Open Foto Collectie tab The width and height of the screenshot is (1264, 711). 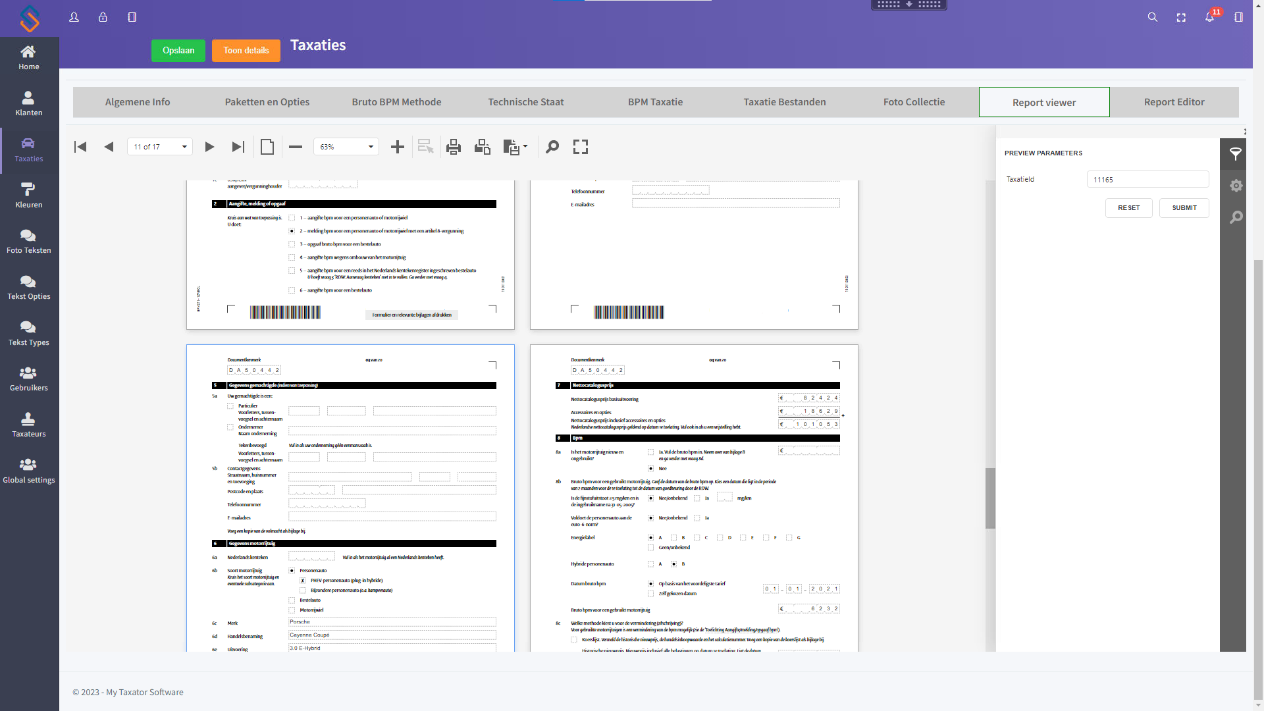[x=914, y=102]
